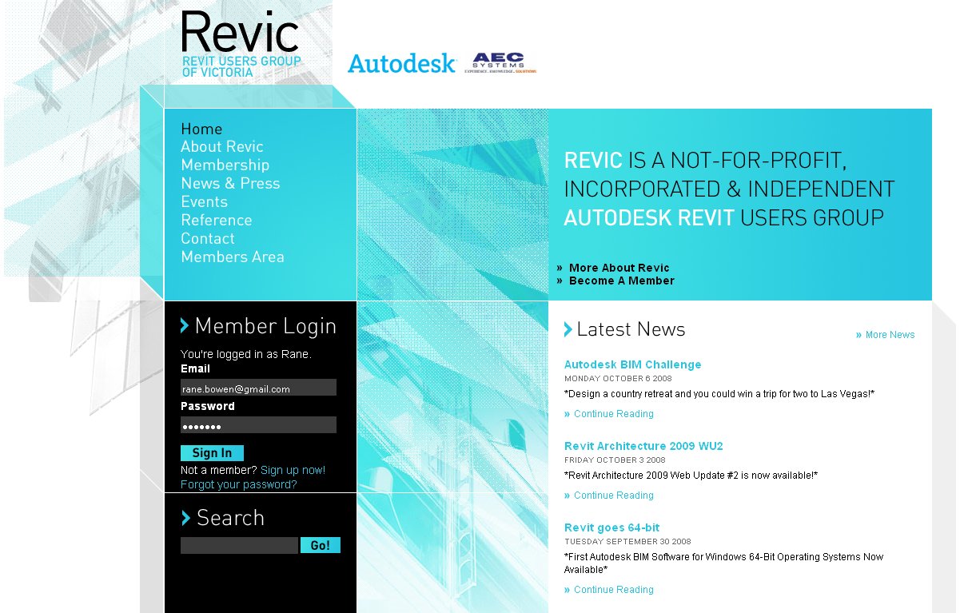The width and height of the screenshot is (960, 613).
Task: Open About Revic page
Action: click(x=221, y=147)
